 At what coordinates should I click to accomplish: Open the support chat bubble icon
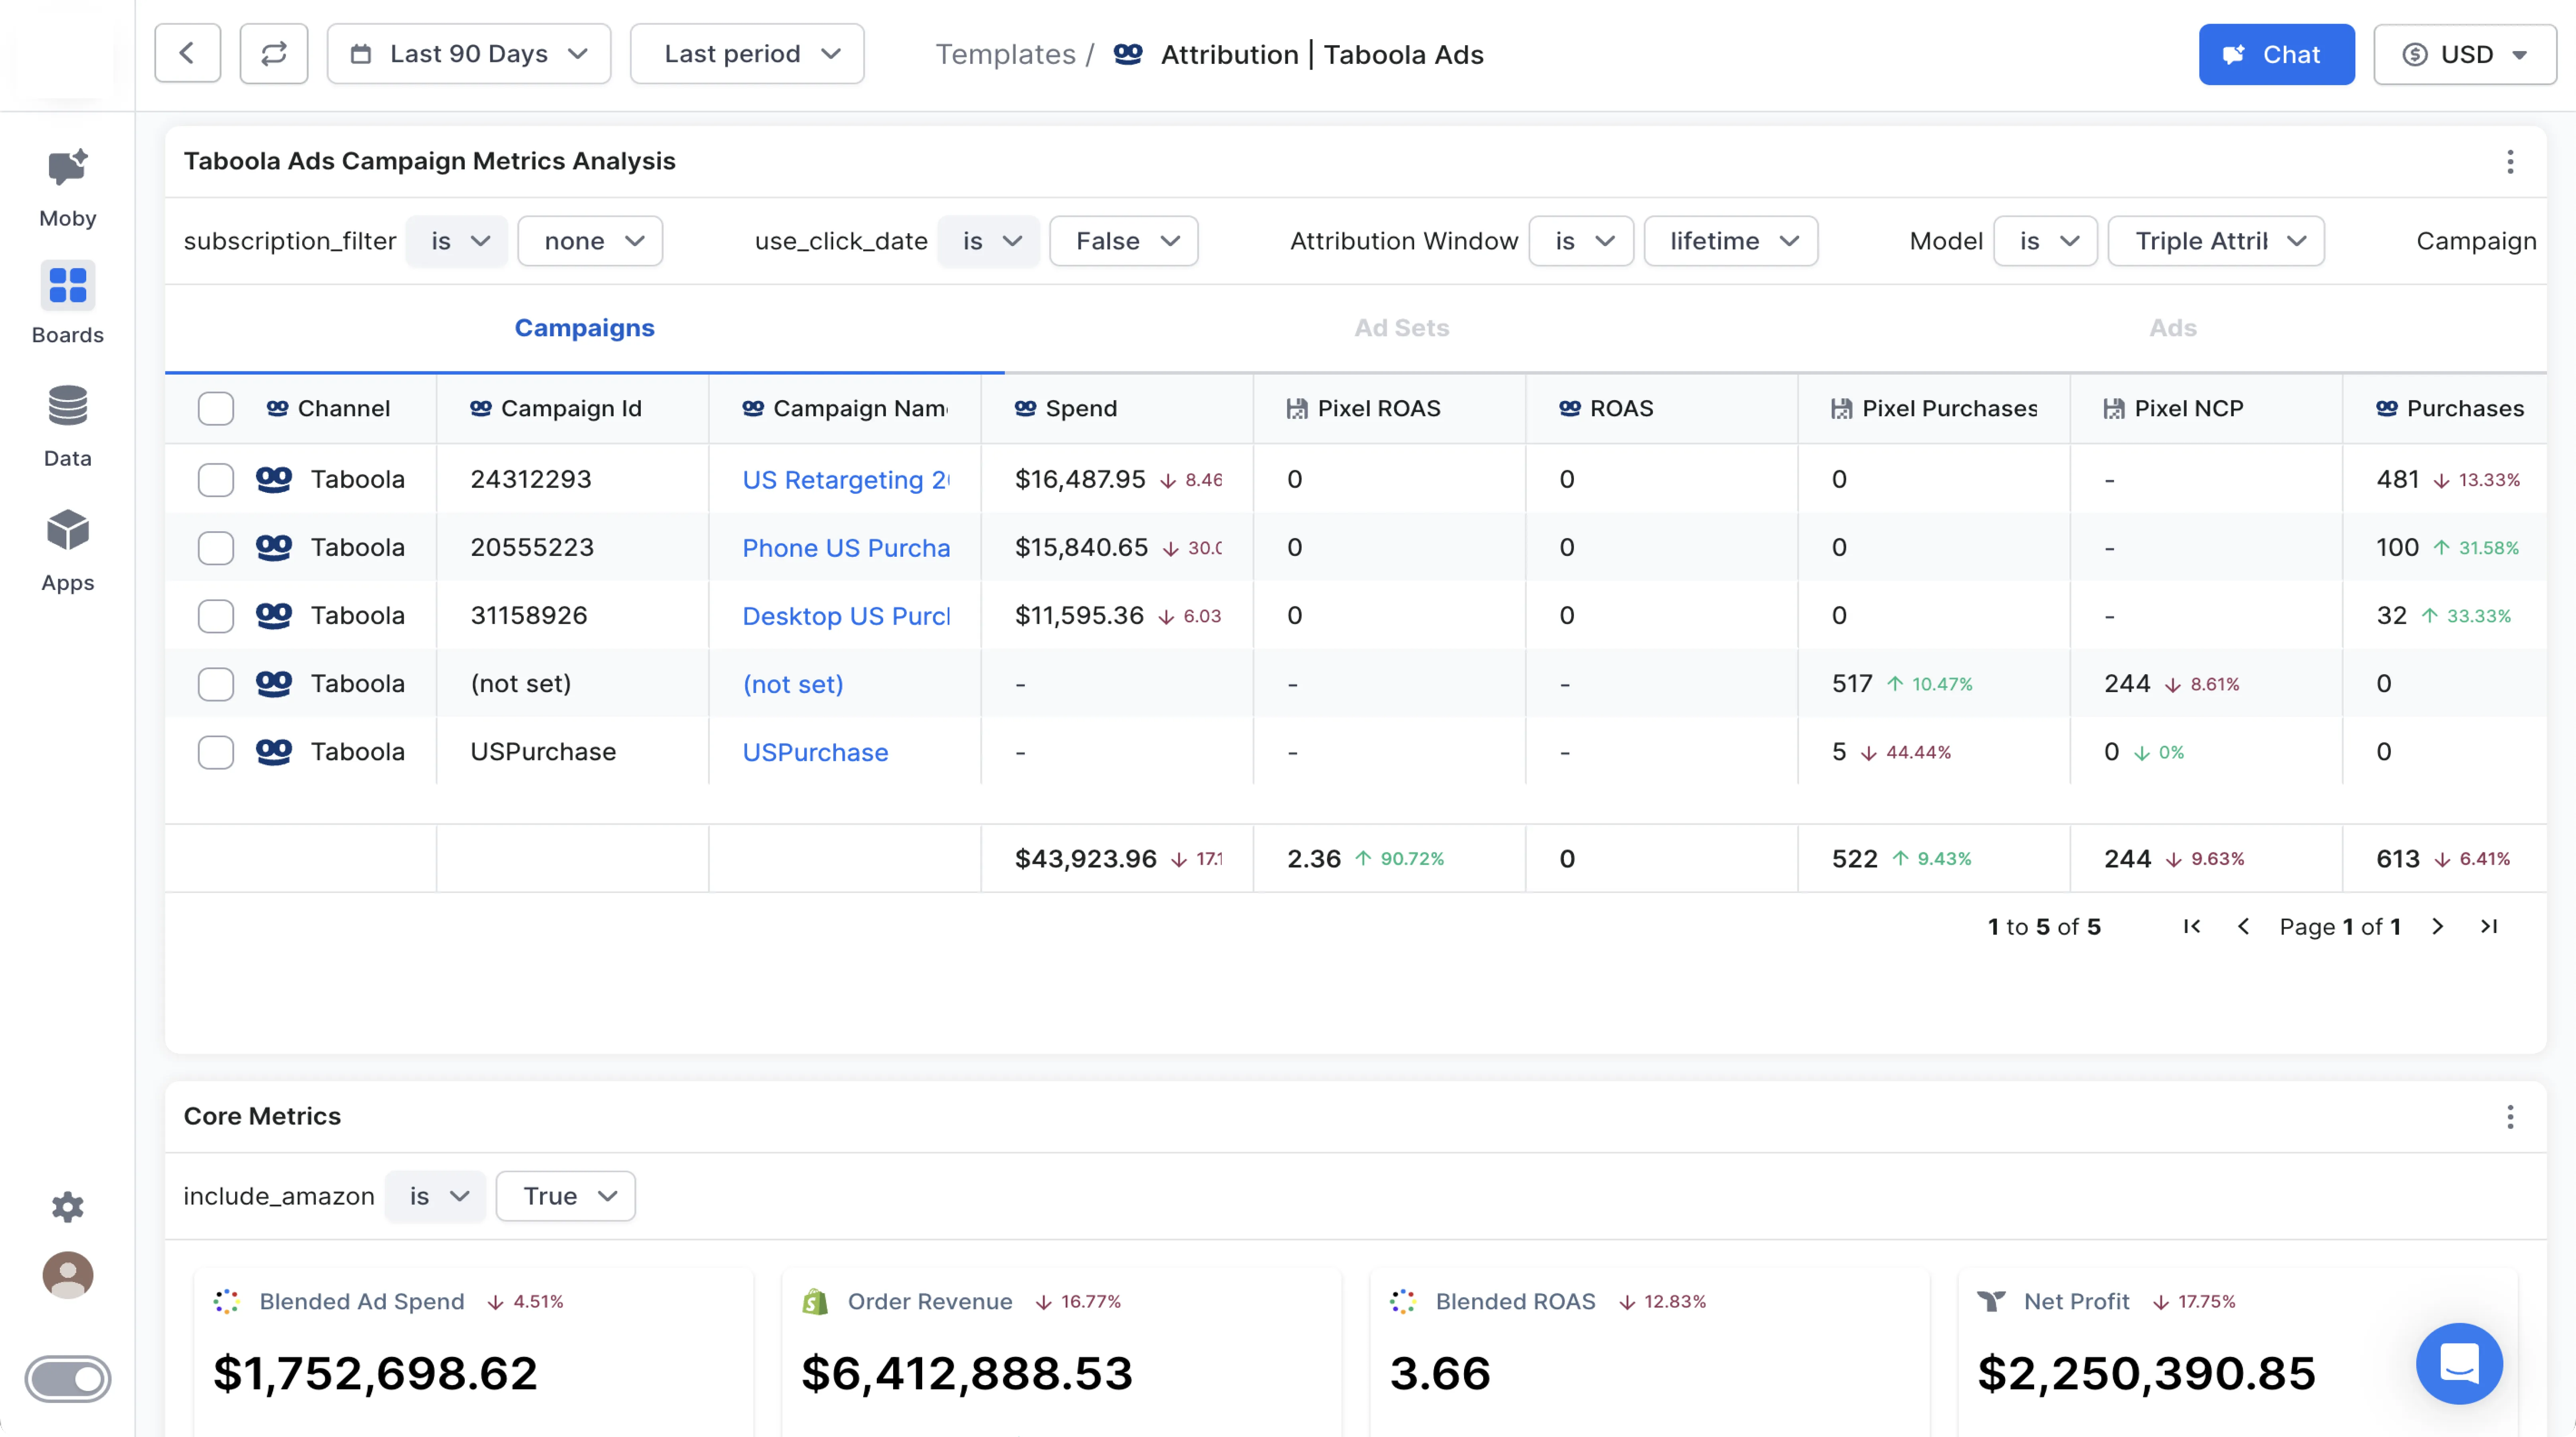(x=2458, y=1363)
